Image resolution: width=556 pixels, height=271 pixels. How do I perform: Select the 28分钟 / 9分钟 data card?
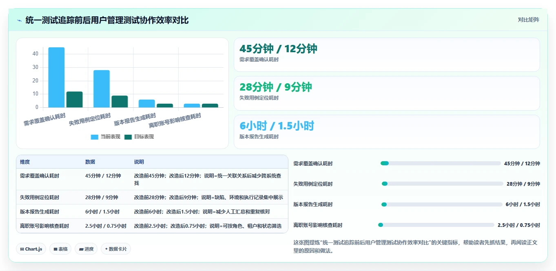coord(387,93)
